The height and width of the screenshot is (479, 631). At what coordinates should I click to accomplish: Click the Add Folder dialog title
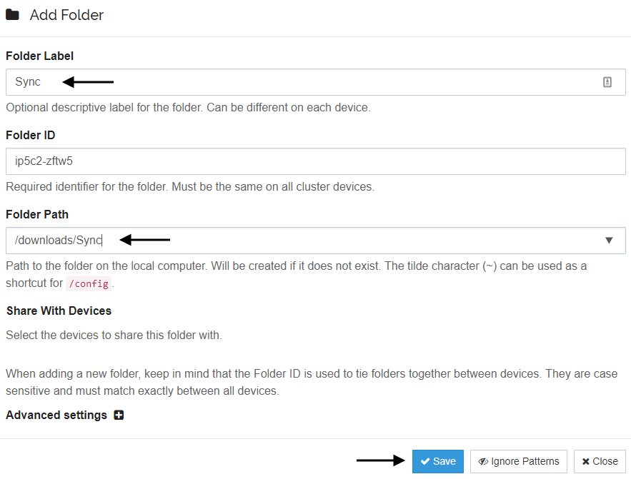pos(66,15)
